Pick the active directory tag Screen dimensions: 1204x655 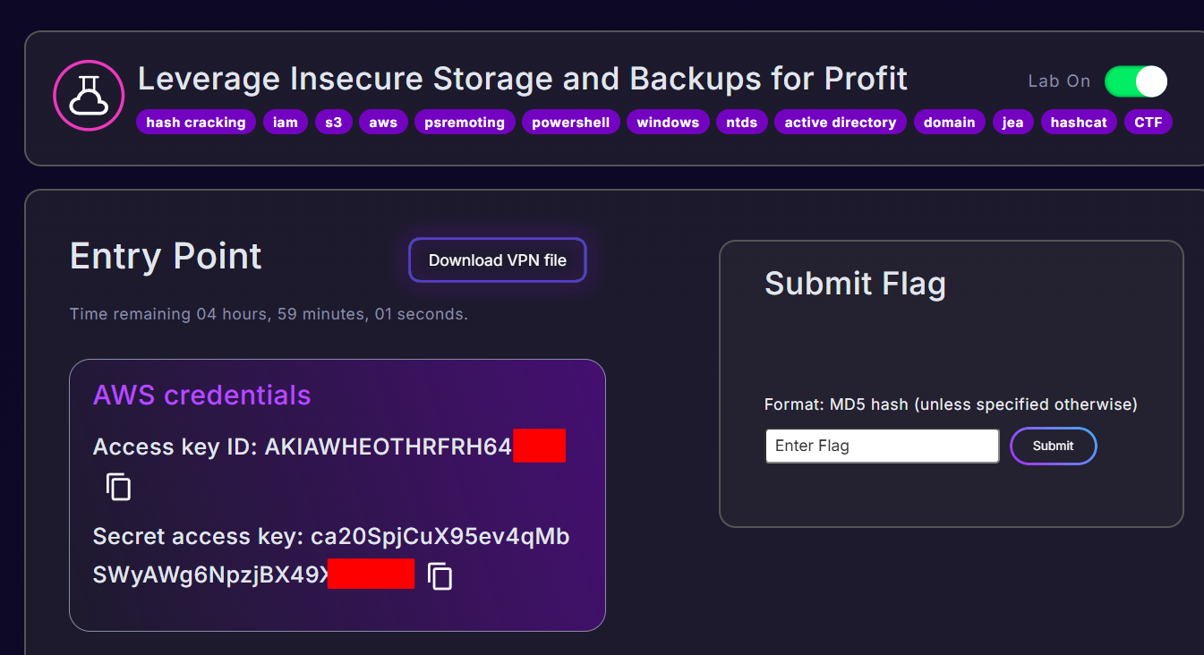pyautogui.click(x=841, y=123)
